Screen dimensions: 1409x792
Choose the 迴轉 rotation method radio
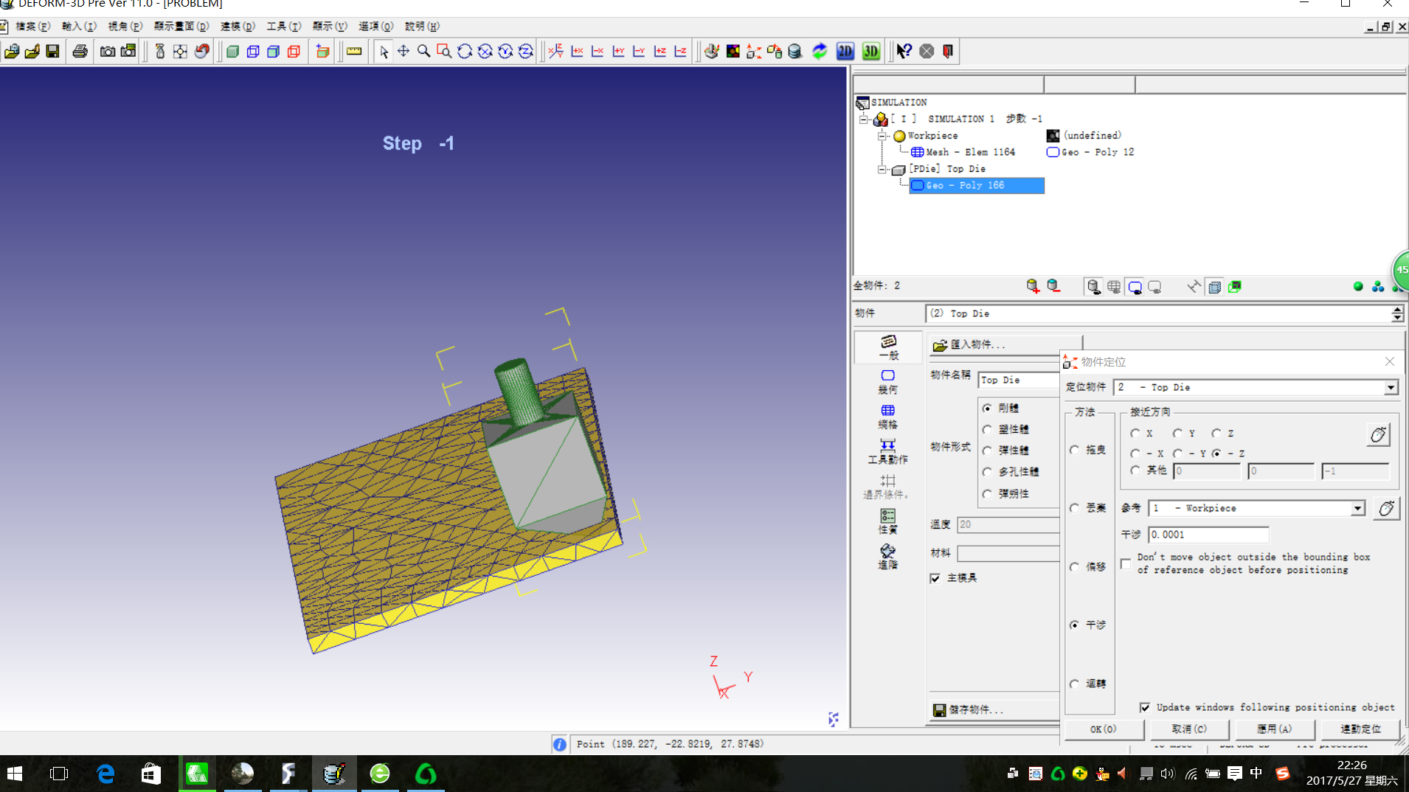point(1075,684)
